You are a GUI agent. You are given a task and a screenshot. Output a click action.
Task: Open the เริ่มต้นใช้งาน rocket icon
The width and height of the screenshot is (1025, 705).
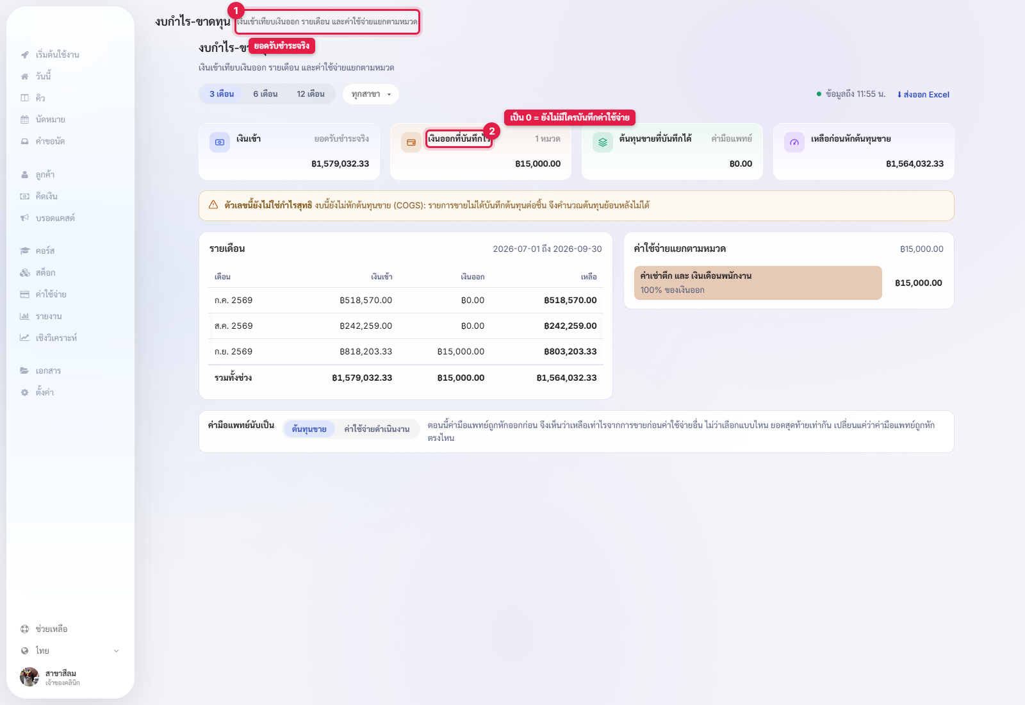tap(24, 54)
